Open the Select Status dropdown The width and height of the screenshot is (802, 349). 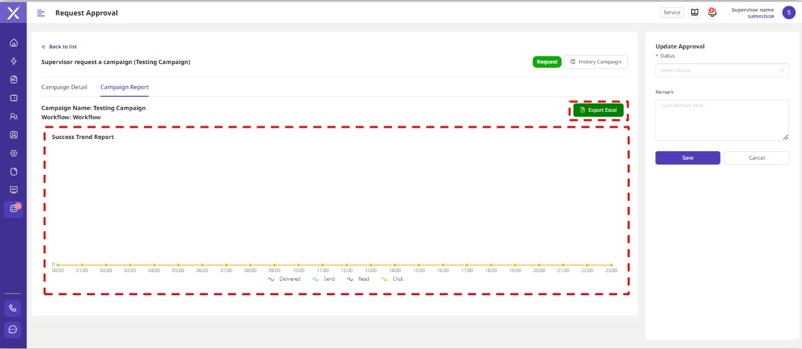(x=722, y=70)
